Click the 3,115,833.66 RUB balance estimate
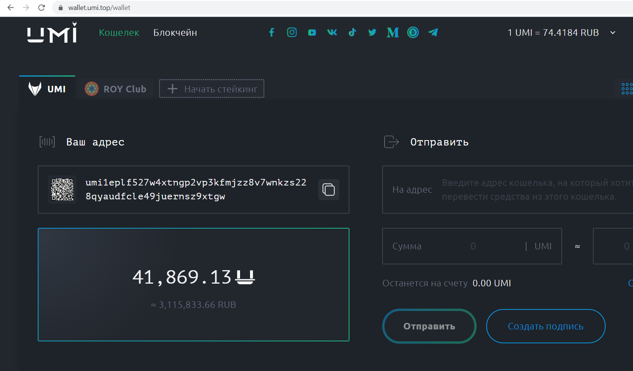This screenshot has width=633, height=371. [x=193, y=305]
